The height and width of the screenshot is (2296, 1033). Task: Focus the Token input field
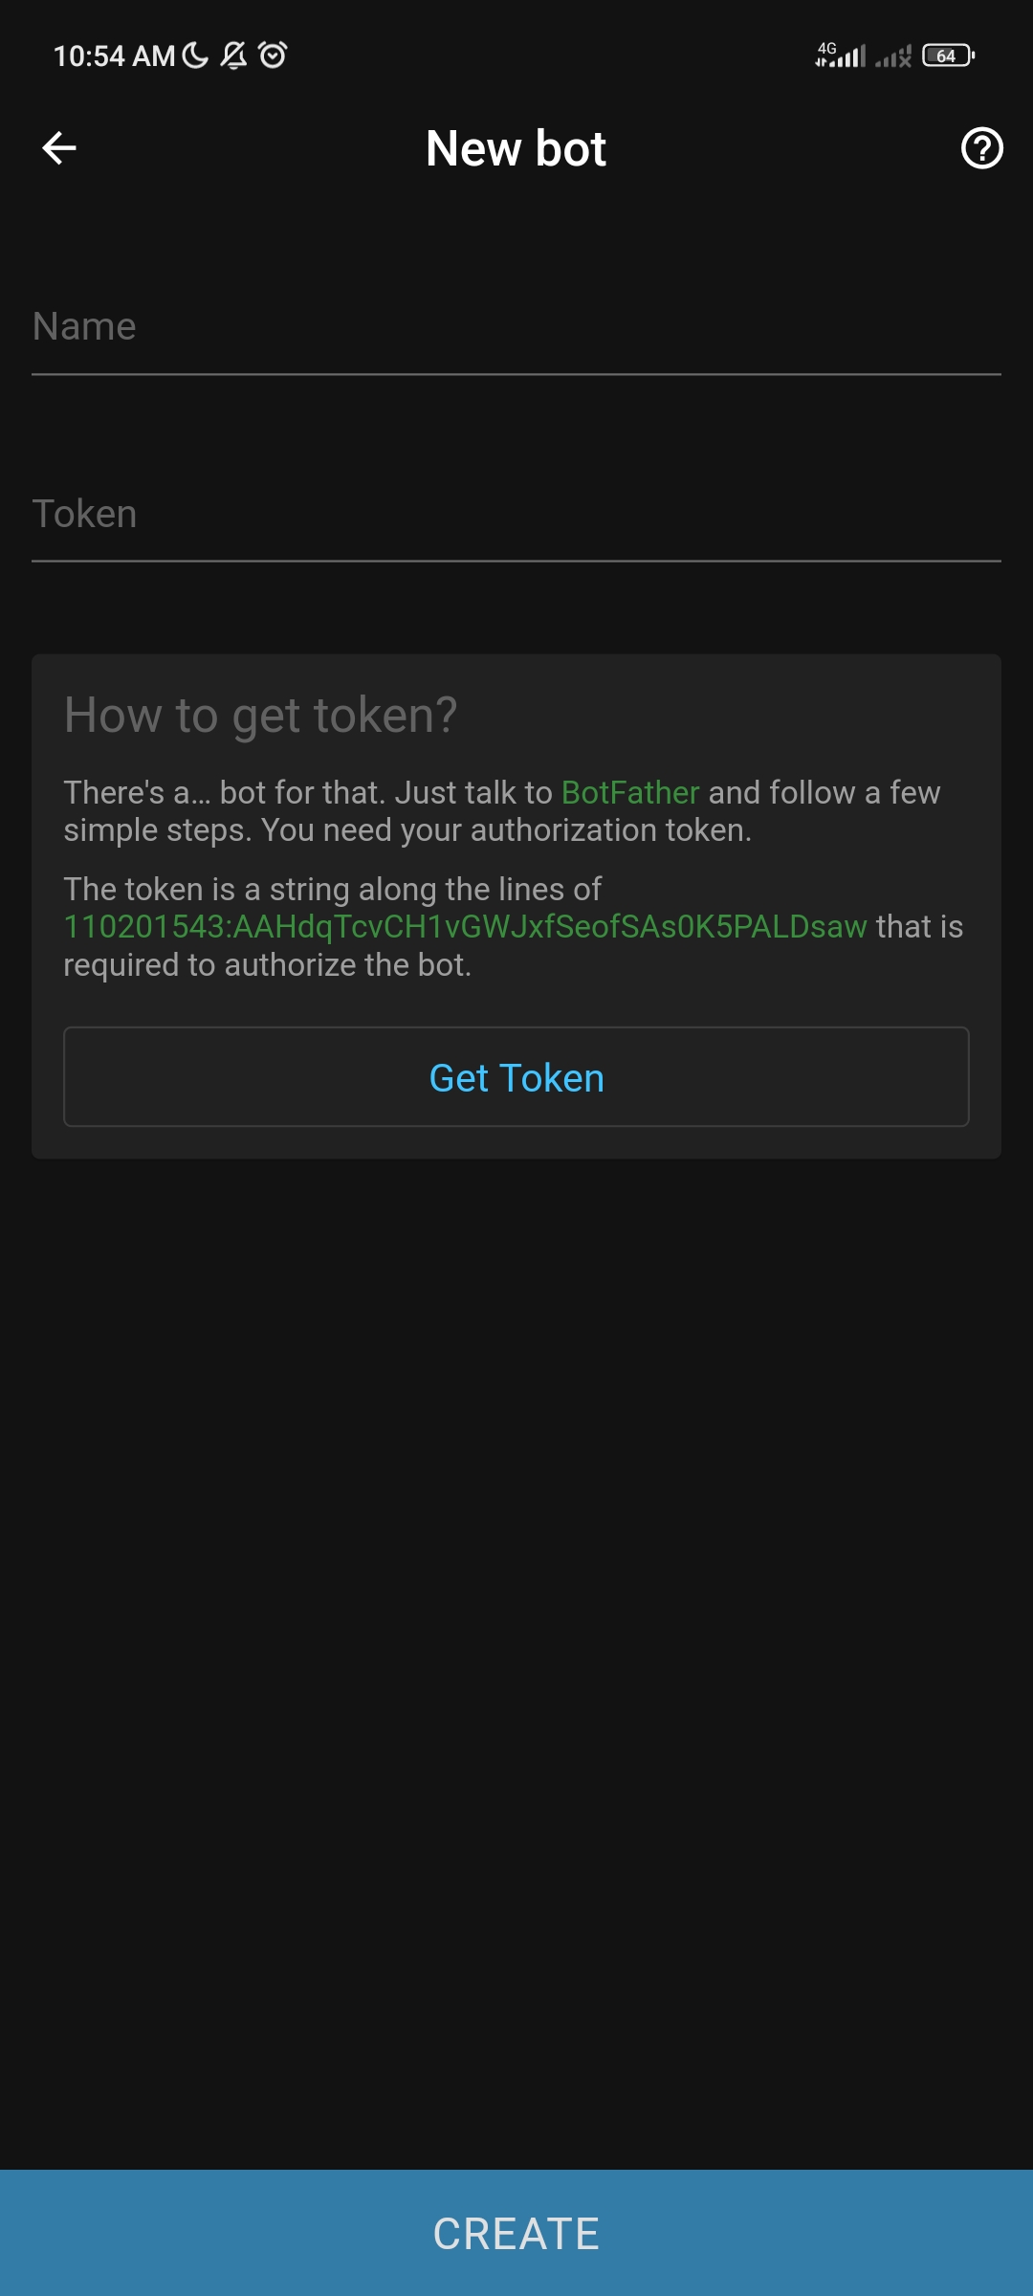(516, 515)
